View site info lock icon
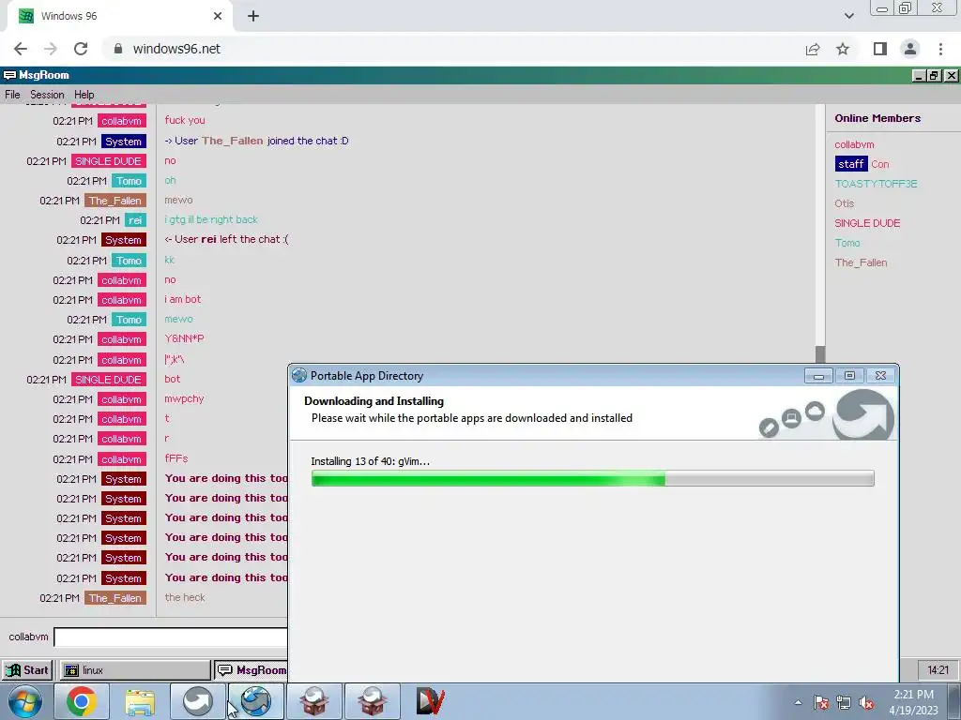This screenshot has height=720, width=961. (x=118, y=49)
